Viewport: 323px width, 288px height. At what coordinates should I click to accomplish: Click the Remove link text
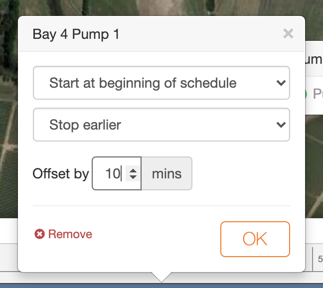(70, 234)
